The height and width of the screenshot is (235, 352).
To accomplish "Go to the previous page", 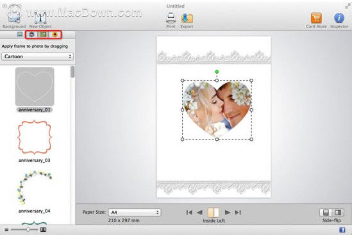I will (x=199, y=213).
